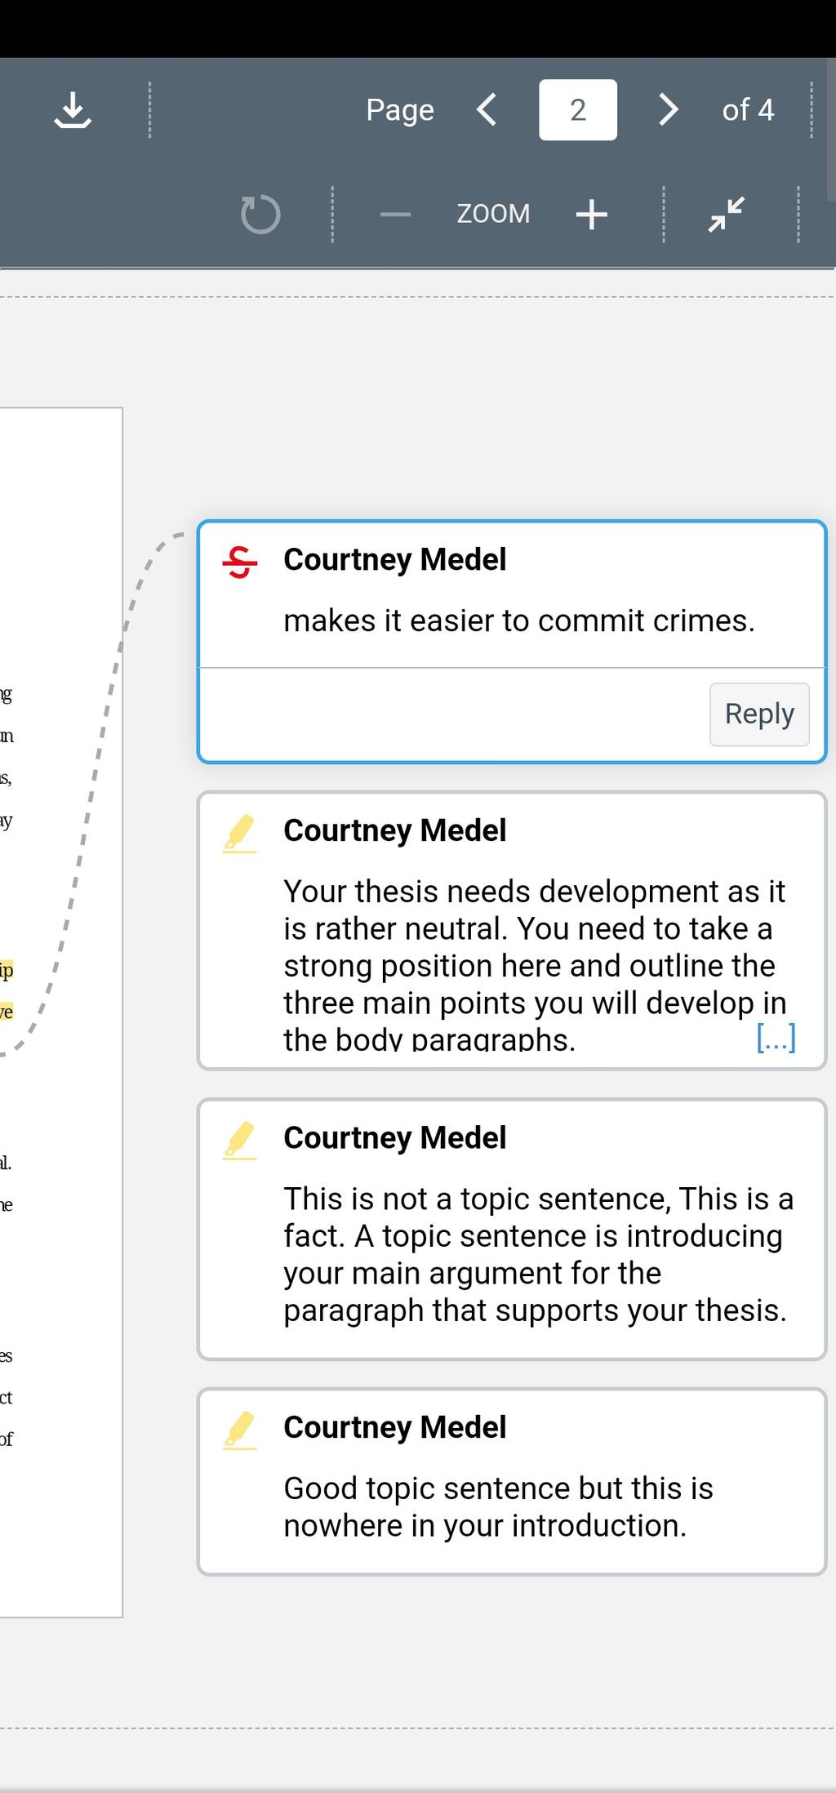Click the rotate document icon

tap(260, 214)
